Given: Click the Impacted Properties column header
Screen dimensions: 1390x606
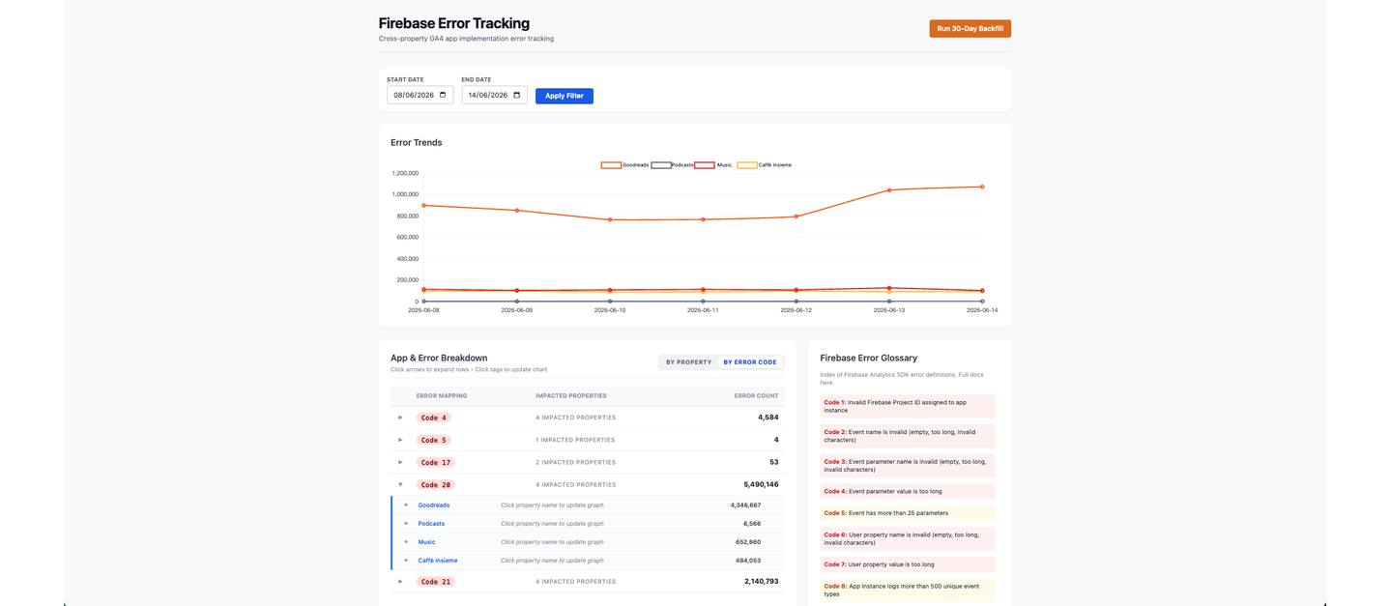Looking at the screenshot, I should [571, 395].
